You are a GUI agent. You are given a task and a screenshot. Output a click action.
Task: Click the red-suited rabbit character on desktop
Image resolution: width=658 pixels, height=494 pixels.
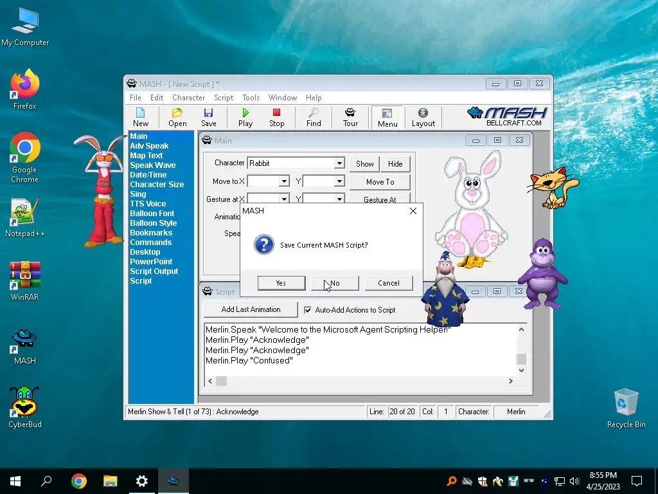coord(103,191)
